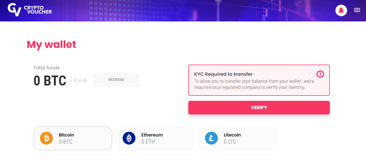Click the Litecoin coin icon
366x166 pixels.
coord(211,138)
